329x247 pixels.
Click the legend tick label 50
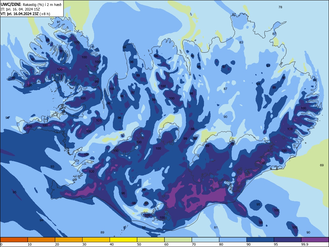(x=139, y=244)
